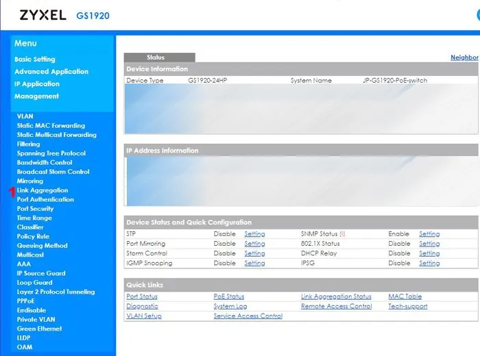The width and height of the screenshot is (480, 356).
Task: Select the IGMP Snooping Disable status text
Action: 225,263
